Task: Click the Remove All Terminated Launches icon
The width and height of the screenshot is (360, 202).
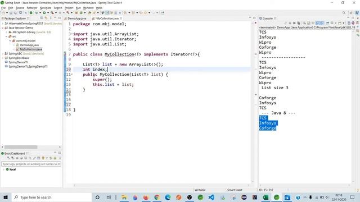Action: coord(299,23)
